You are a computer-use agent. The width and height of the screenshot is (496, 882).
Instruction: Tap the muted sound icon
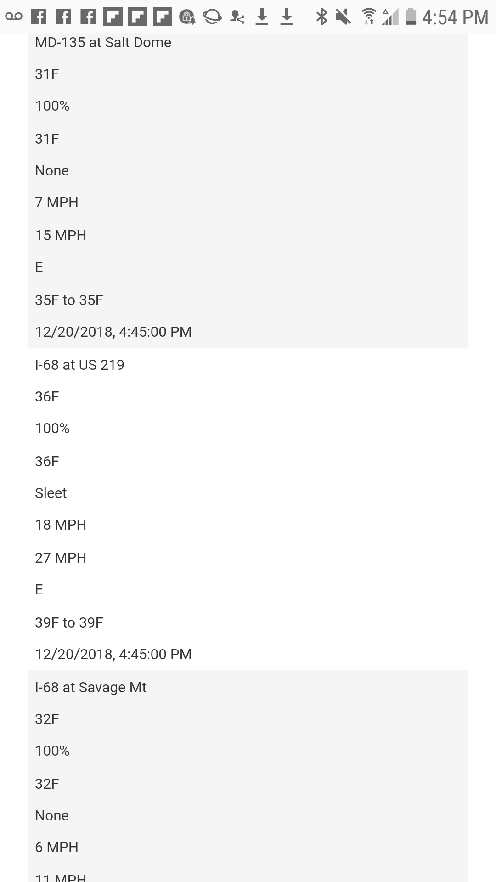pyautogui.click(x=343, y=17)
